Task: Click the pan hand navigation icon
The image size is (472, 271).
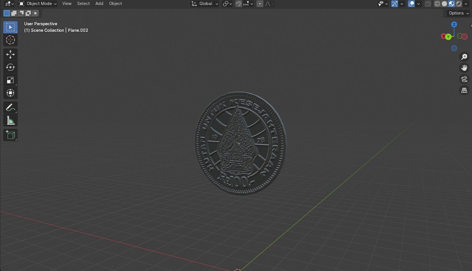Action: tap(464, 68)
